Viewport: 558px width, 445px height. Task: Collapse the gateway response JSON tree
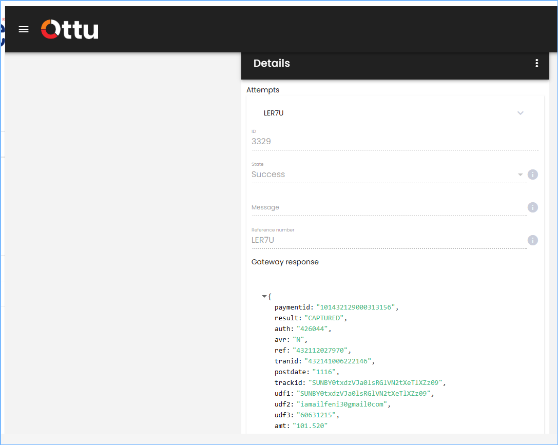[264, 296]
